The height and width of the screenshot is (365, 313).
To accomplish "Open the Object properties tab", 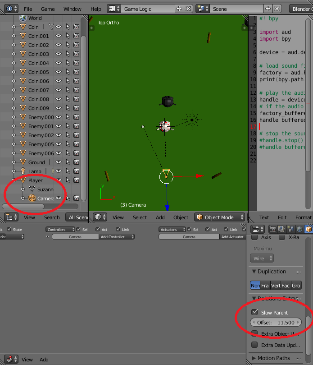I will (308, 229).
